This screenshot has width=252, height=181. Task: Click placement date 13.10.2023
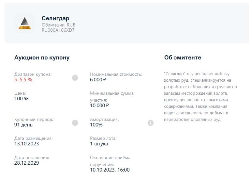point(27,144)
